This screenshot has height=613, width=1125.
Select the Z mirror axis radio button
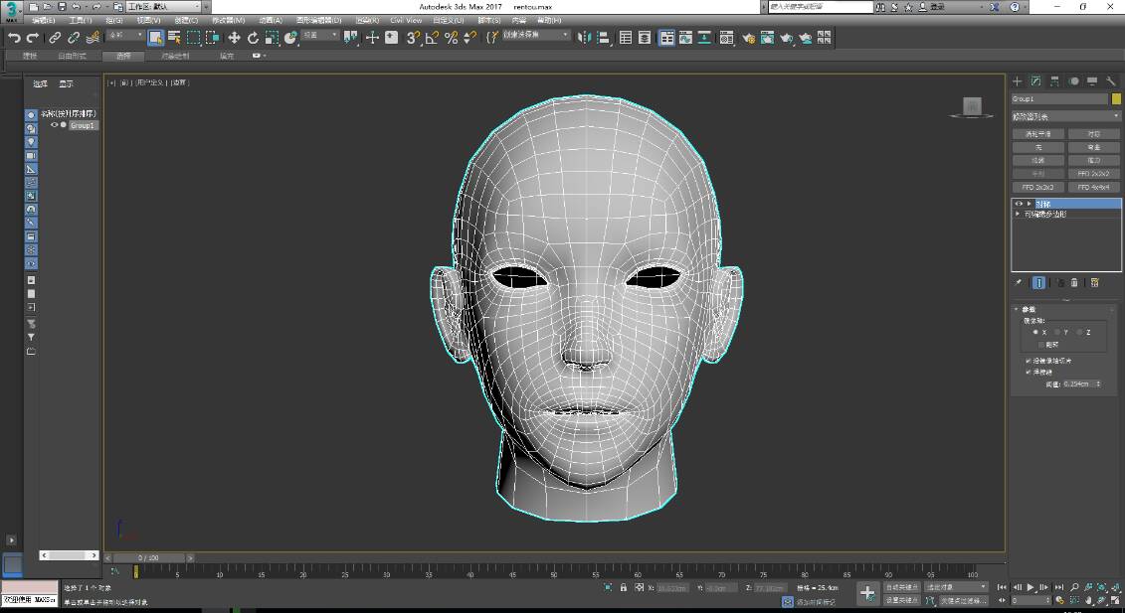1081,332
